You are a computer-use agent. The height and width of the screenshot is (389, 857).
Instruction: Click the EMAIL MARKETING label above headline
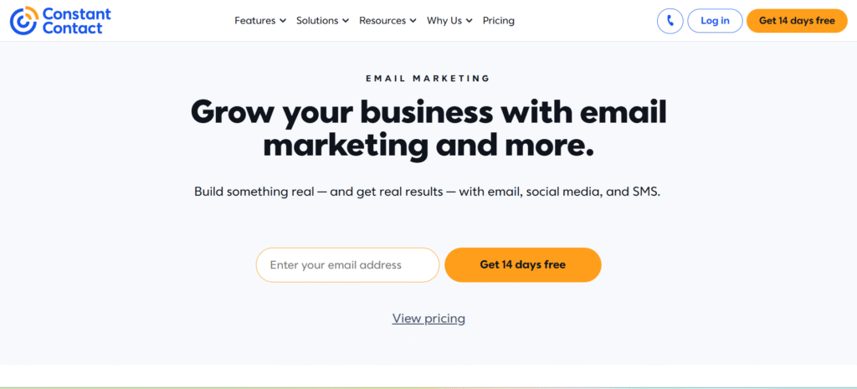pyautogui.click(x=428, y=79)
